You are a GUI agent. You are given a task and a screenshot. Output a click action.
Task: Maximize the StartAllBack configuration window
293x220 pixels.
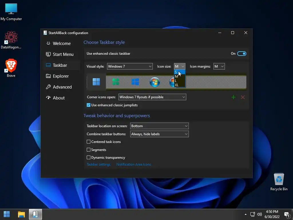(233, 33)
